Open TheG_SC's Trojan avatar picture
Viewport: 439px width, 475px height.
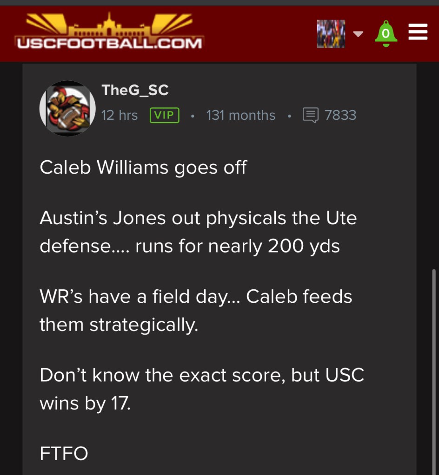68,108
